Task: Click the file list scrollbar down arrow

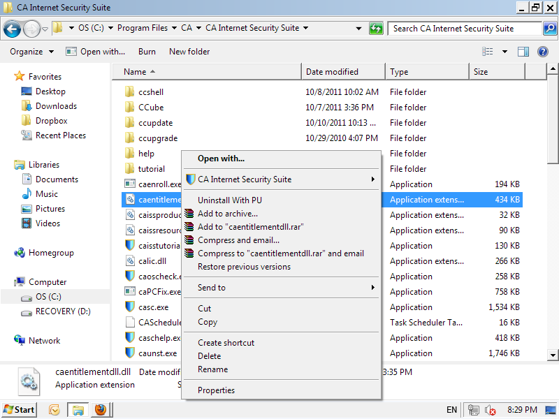Action: tap(553, 355)
